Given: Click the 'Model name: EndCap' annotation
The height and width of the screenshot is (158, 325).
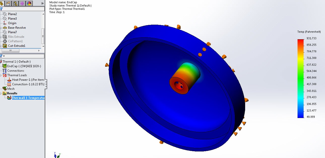Looking at the screenshot, I should click(x=63, y=2).
